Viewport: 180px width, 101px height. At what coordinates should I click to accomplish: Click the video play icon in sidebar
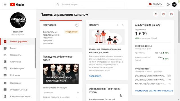click(5, 48)
